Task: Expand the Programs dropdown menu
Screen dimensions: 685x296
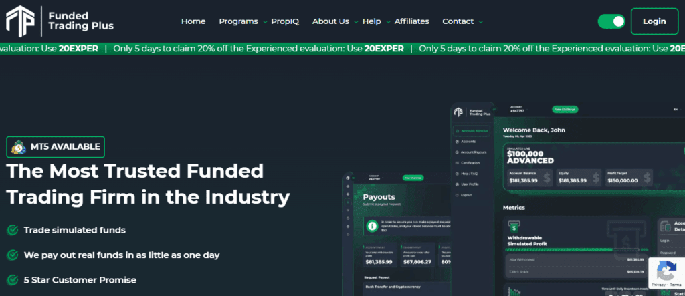Action: pos(243,21)
